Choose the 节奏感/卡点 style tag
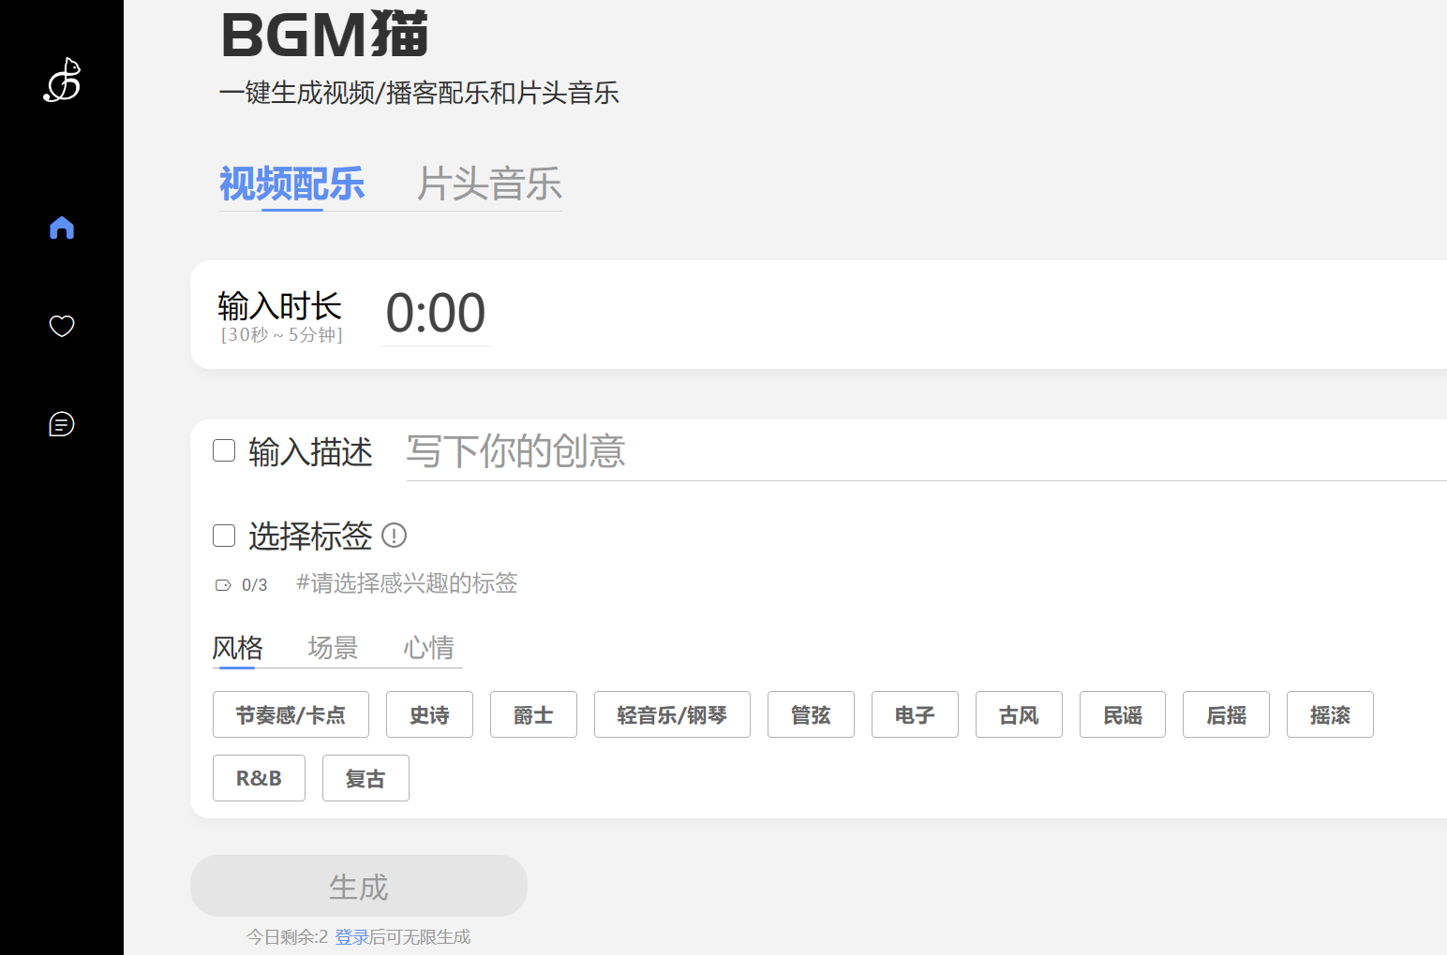Viewport: 1447px width, 955px height. coord(291,714)
